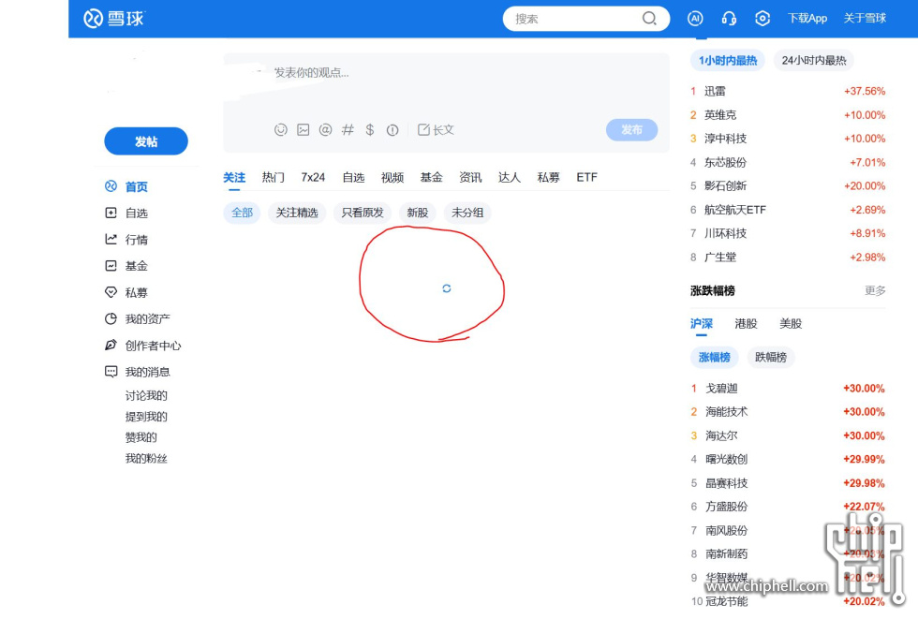Switch ranking to 美股 market
This screenshot has height=619, width=918.
coord(791,323)
